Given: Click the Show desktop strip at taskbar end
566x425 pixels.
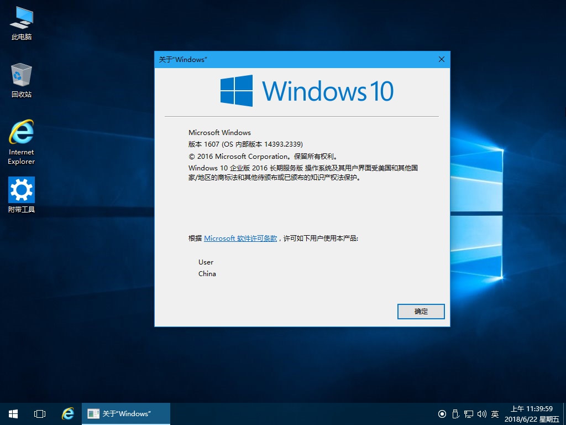Looking at the screenshot, I should (564, 414).
